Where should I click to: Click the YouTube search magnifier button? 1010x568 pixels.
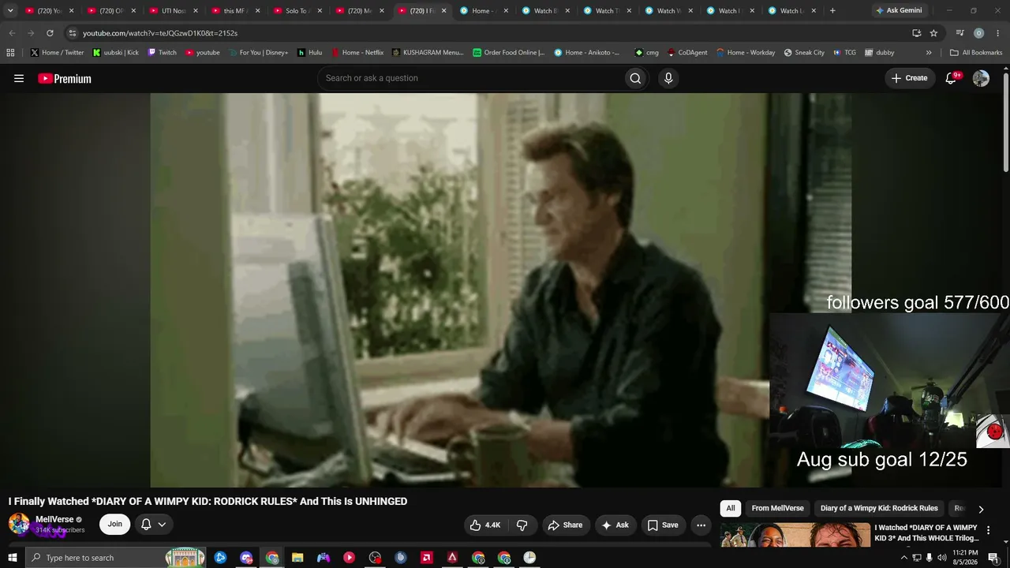coord(635,78)
